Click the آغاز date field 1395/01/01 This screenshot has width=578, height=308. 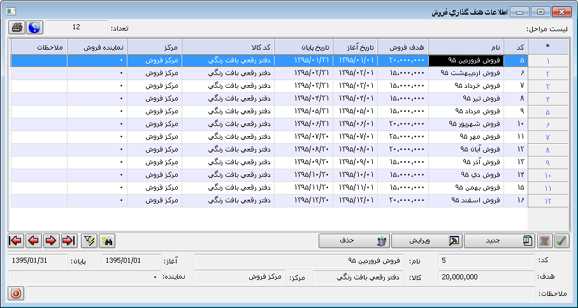click(131, 260)
